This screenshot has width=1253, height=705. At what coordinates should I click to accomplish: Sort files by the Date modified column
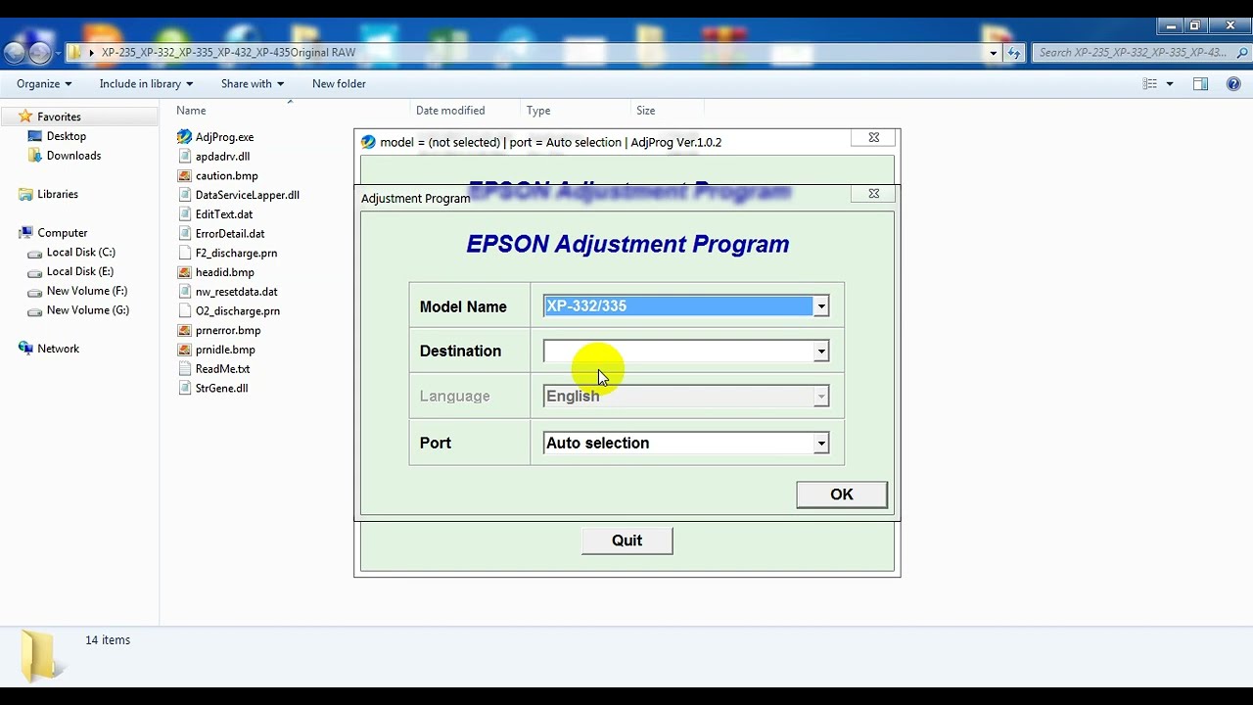coord(450,111)
